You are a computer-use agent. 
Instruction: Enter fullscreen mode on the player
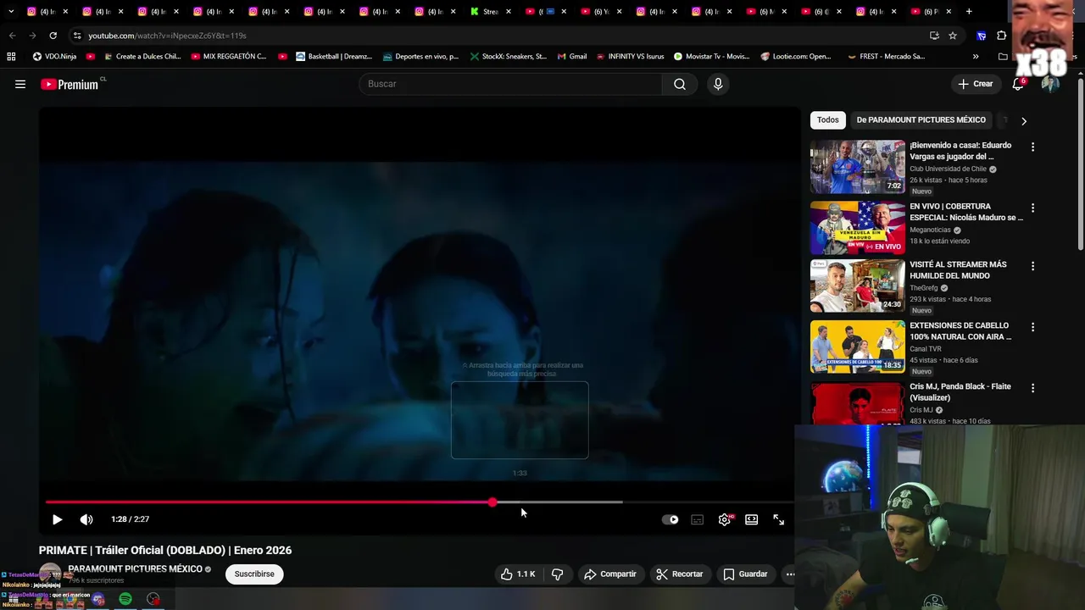pyautogui.click(x=779, y=519)
